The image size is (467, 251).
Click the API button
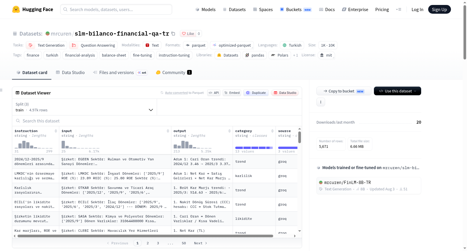point(214,93)
